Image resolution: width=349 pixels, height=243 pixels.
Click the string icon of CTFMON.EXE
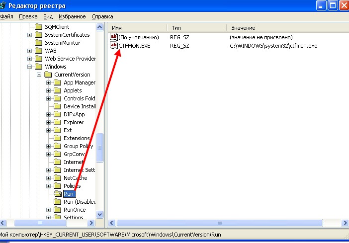[x=114, y=45]
